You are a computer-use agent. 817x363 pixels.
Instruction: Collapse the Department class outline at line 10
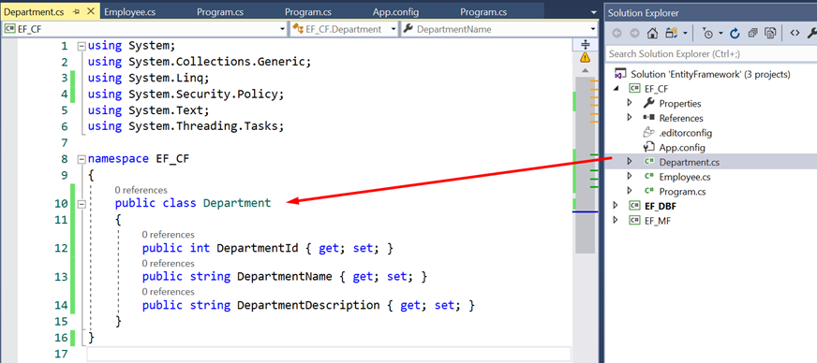tap(81, 204)
